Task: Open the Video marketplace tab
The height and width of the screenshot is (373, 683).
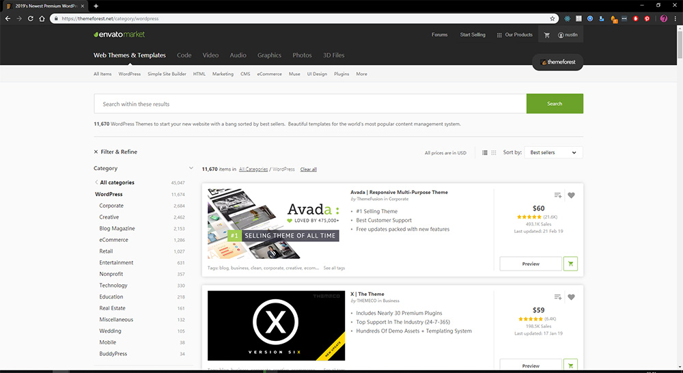Action: point(210,55)
